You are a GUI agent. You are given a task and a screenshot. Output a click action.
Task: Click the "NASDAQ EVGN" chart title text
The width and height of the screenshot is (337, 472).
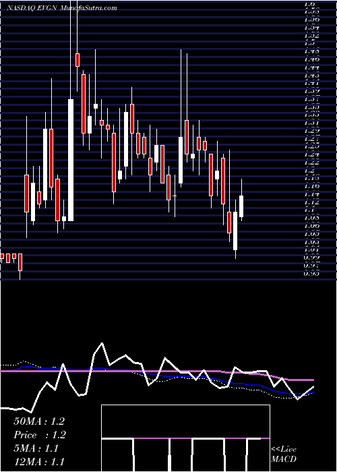(33, 8)
